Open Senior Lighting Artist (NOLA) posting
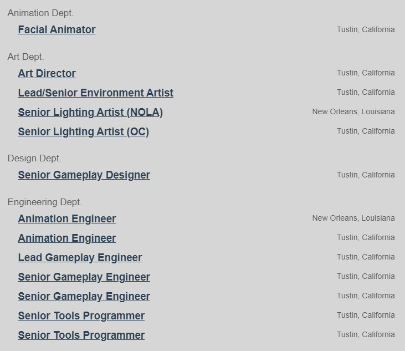 pyautogui.click(x=90, y=112)
